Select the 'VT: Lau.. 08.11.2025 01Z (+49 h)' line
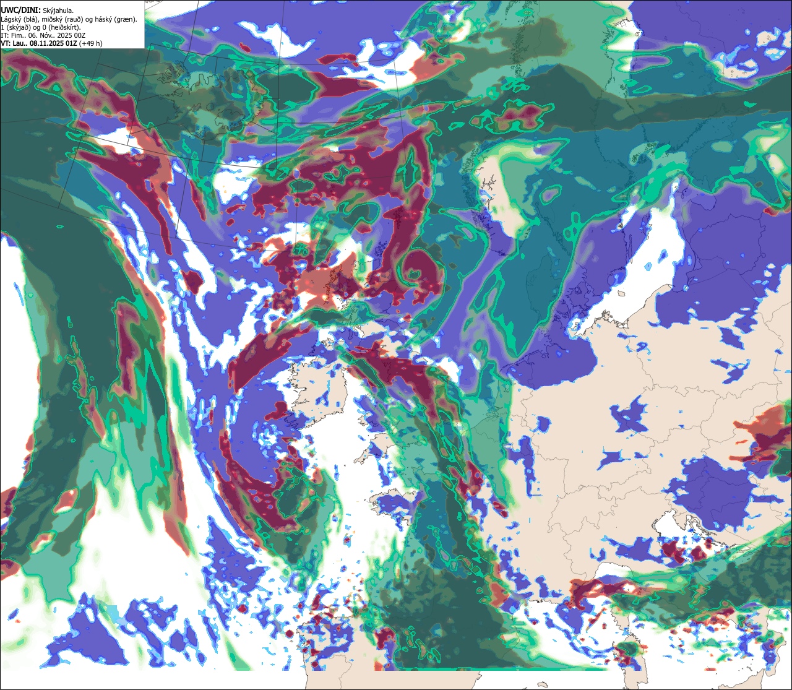The width and height of the screenshot is (792, 690). (51, 43)
